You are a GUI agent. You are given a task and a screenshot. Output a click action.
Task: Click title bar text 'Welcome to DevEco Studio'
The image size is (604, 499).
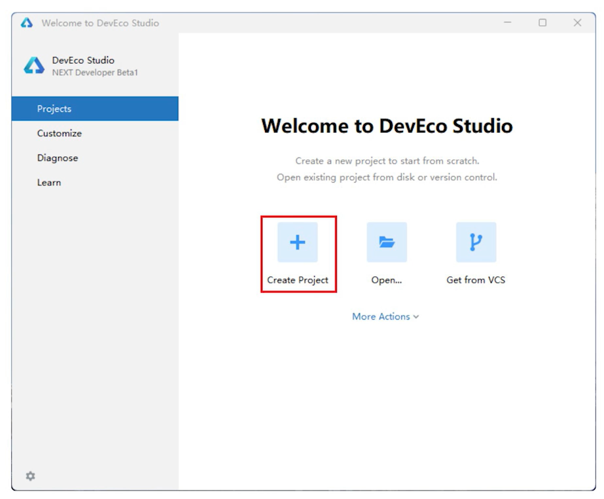tap(100, 23)
